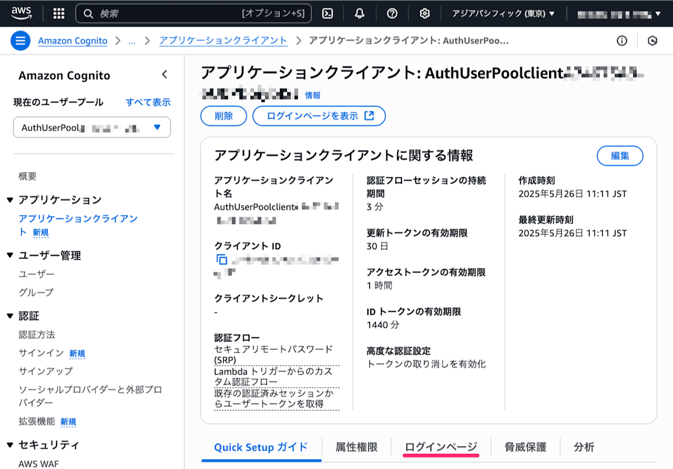Open the services grid menu

click(x=59, y=13)
